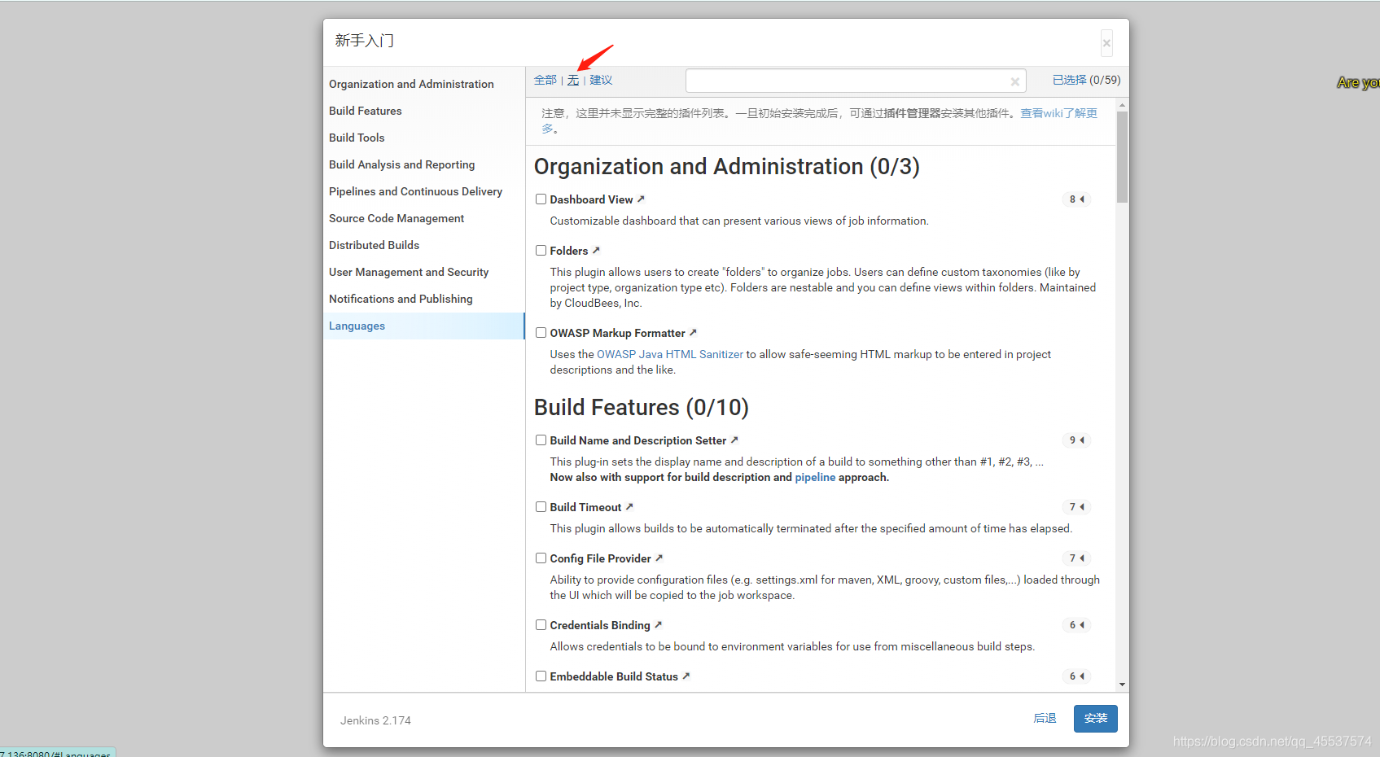1380x757 pixels.
Task: Open Folders plugin external link arrow
Action: [x=596, y=250]
